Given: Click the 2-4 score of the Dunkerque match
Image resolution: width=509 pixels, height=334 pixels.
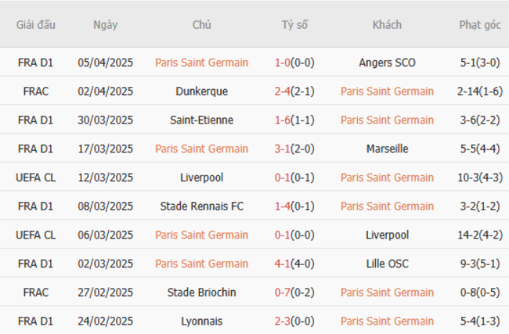Looking at the screenshot, I should 282,92.
